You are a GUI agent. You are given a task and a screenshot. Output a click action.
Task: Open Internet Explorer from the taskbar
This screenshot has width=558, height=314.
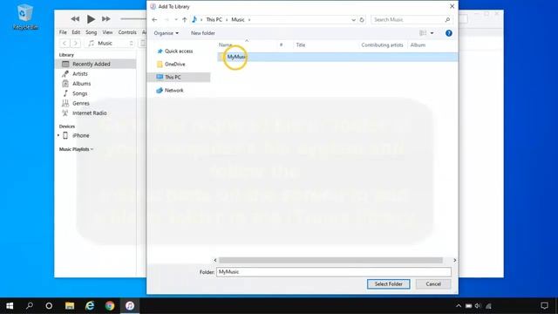[x=90, y=306]
